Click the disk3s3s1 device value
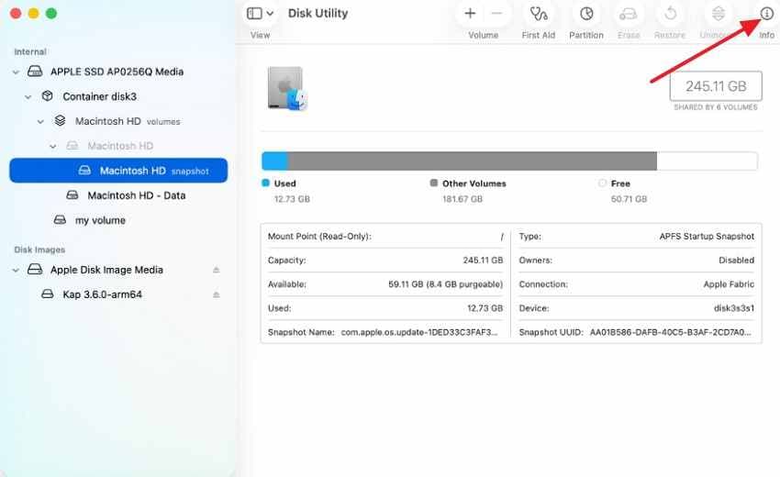This screenshot has width=780, height=477. click(734, 308)
